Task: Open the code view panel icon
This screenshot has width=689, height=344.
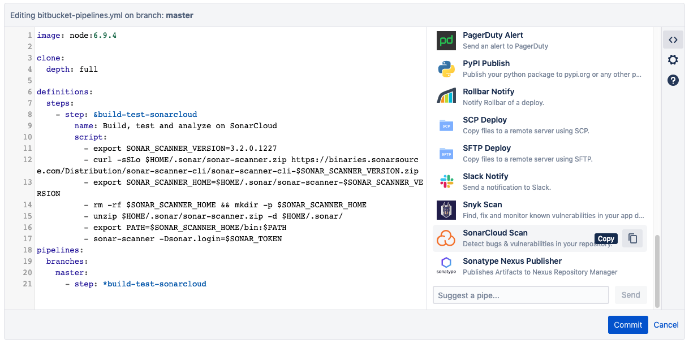Action: pos(673,40)
